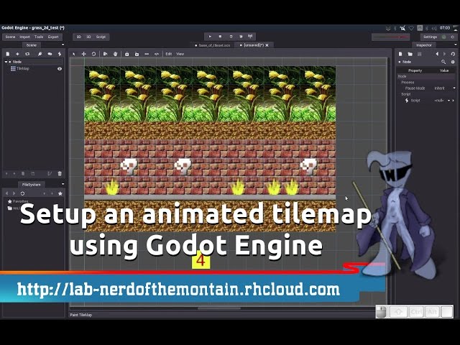Go forward in the FileSystem dock
The height and width of the screenshot is (345, 460).
coord(14,193)
